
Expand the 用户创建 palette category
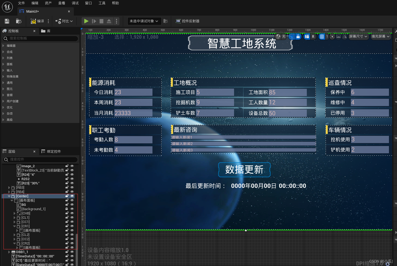click(3, 101)
